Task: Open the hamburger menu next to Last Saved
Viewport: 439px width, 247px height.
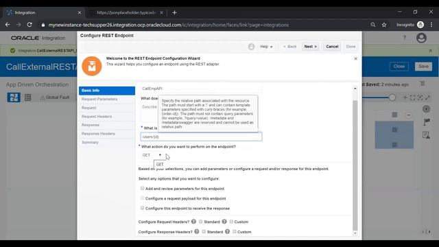Action: (422, 84)
